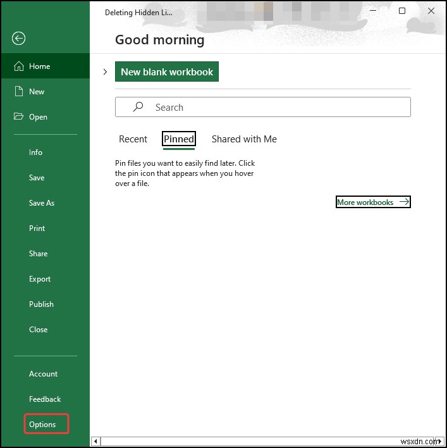Create a New blank workbook
Screen dimensions: 447x448
[167, 72]
